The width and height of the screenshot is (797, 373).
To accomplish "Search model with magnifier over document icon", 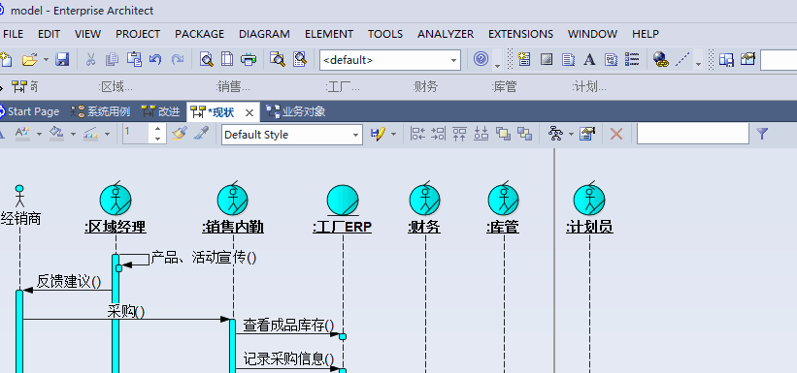I will point(300,60).
